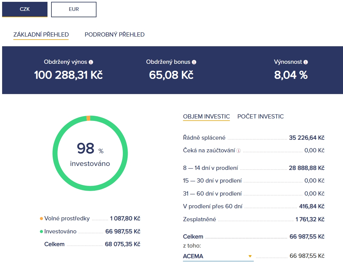This screenshot has height=266, width=343.
Task: Click the Zesplatněné amount value
Action: 310,219
